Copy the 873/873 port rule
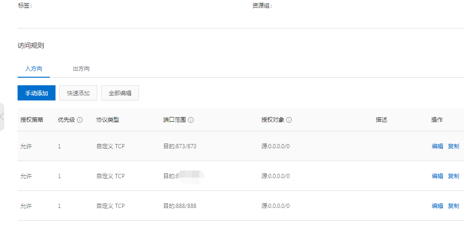Viewport: 464px width, 225px height. tap(454, 146)
